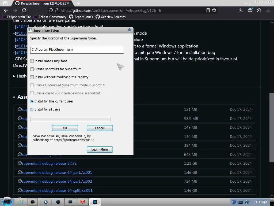
Task: Download supermium_debug_release_32.7z
Action: [x=49, y=163]
